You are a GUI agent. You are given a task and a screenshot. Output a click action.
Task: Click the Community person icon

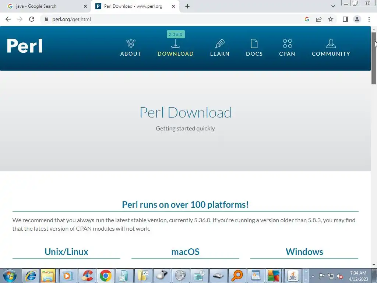click(331, 43)
